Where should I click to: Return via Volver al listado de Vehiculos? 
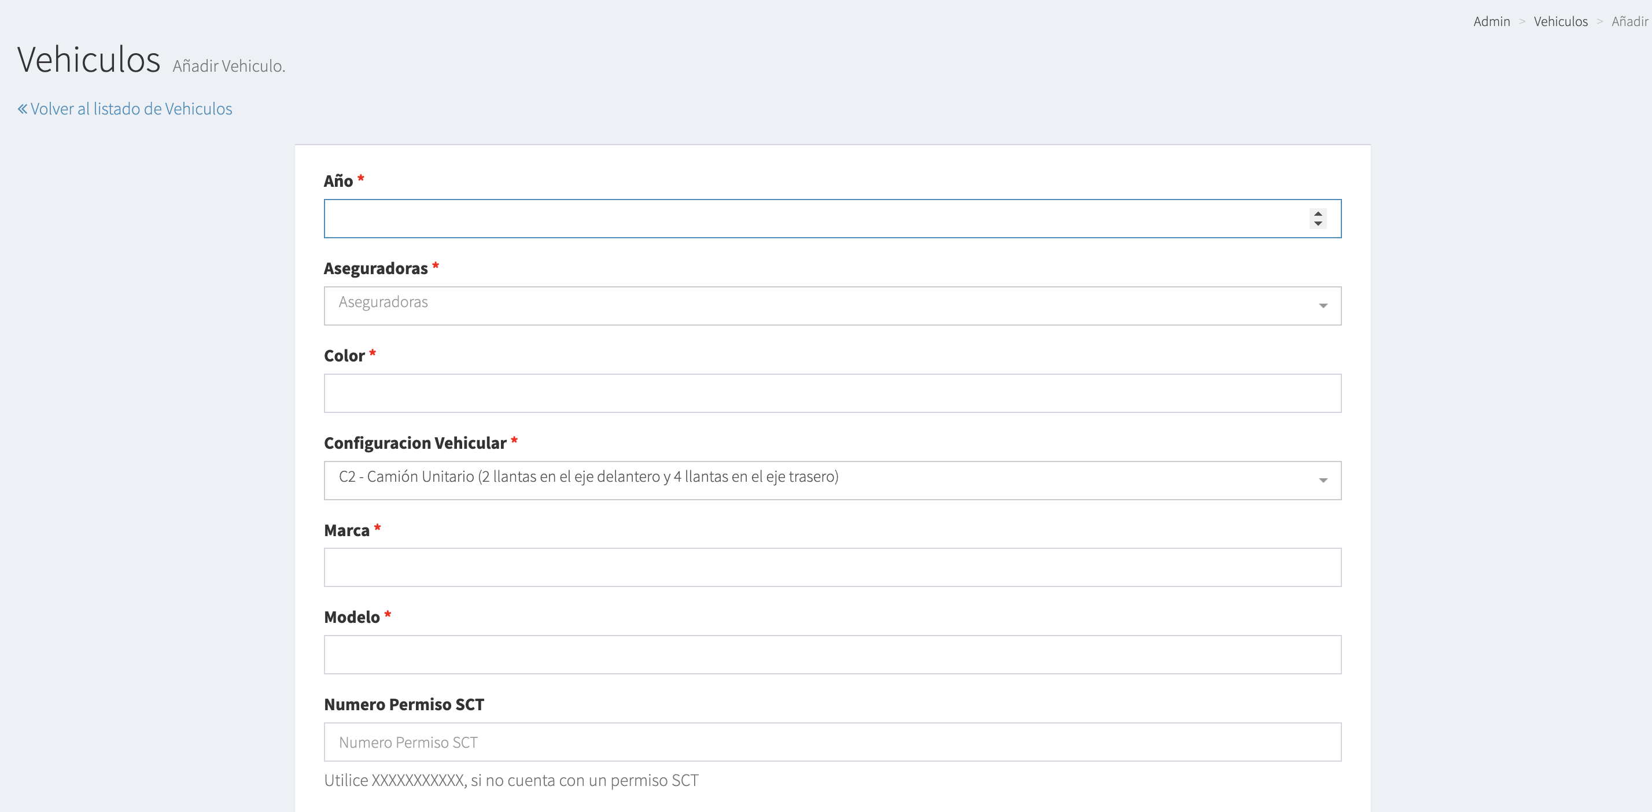[x=131, y=109]
